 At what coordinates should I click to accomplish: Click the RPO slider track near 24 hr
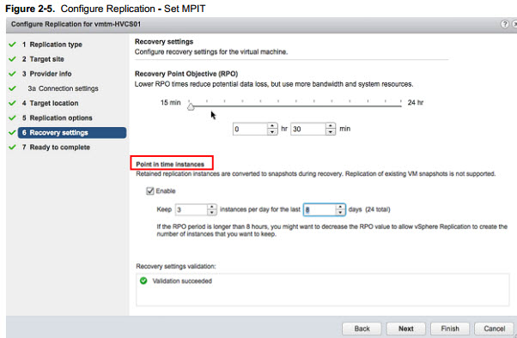pyautogui.click(x=398, y=106)
